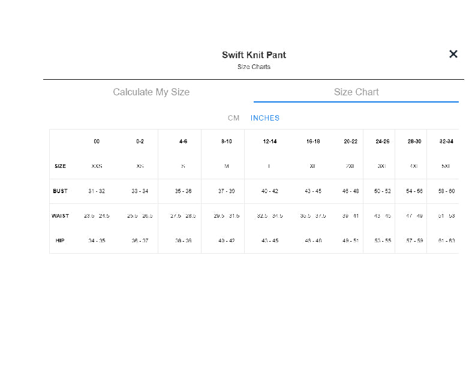
Task: Click the WAIST row label
Action: (x=60, y=216)
